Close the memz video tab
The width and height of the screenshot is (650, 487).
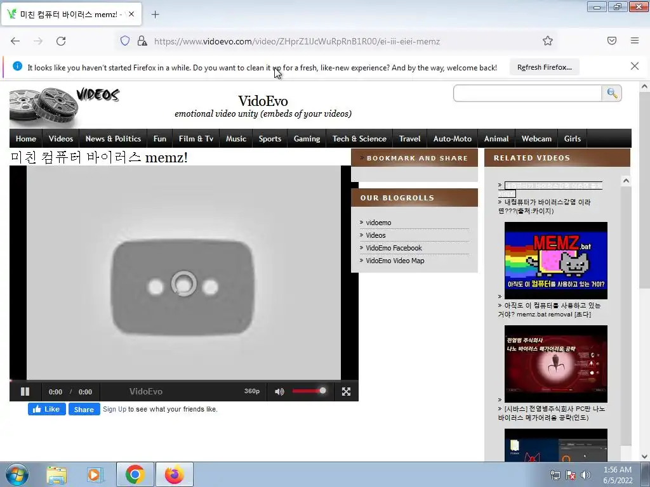pos(131,14)
